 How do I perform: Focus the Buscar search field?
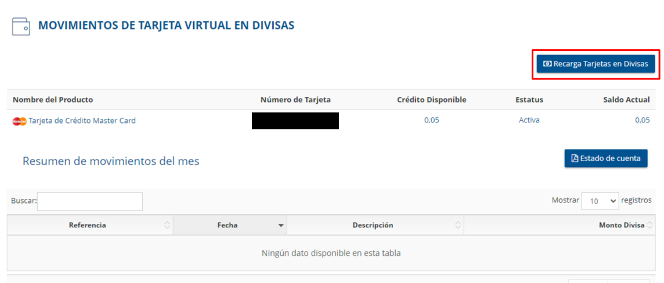90,201
